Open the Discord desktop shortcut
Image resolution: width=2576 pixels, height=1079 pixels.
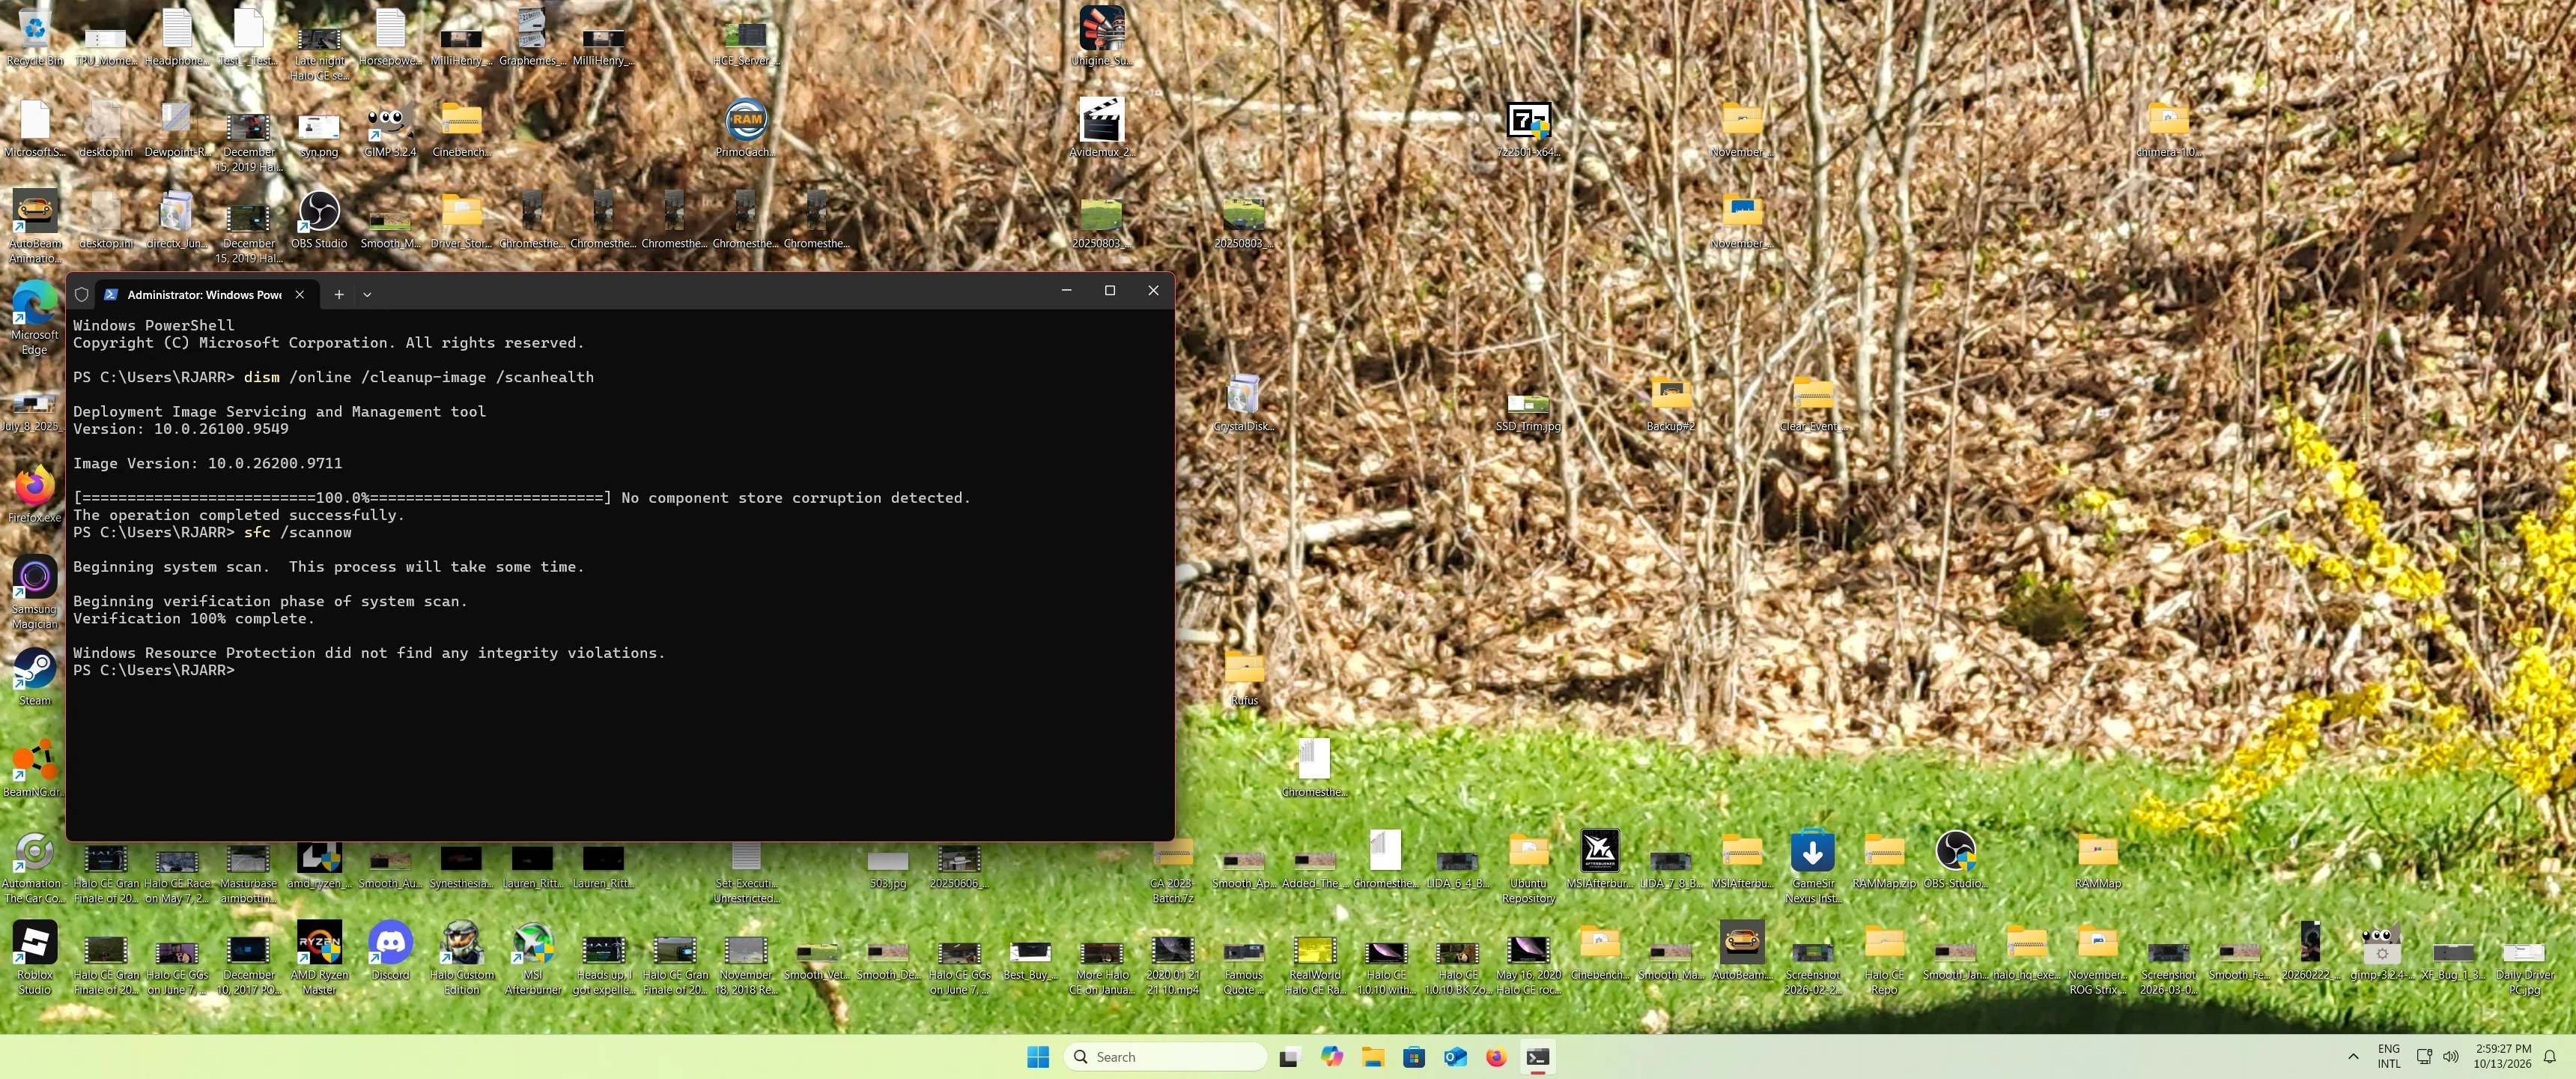pyautogui.click(x=390, y=951)
